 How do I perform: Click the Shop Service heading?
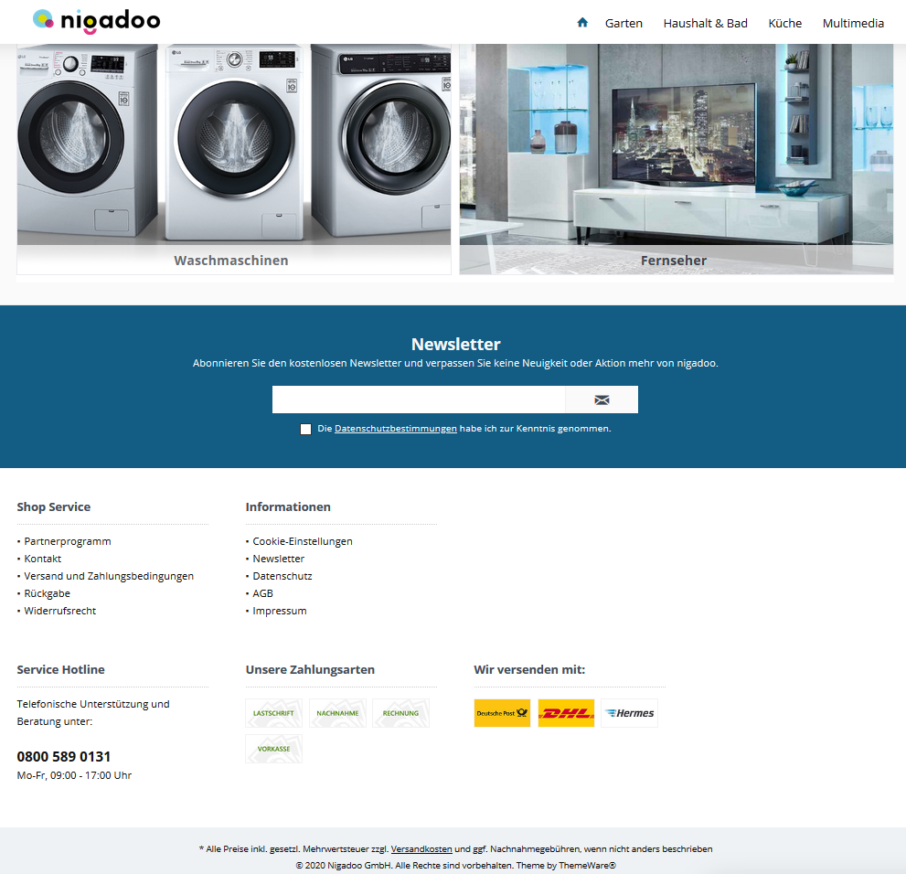[54, 506]
